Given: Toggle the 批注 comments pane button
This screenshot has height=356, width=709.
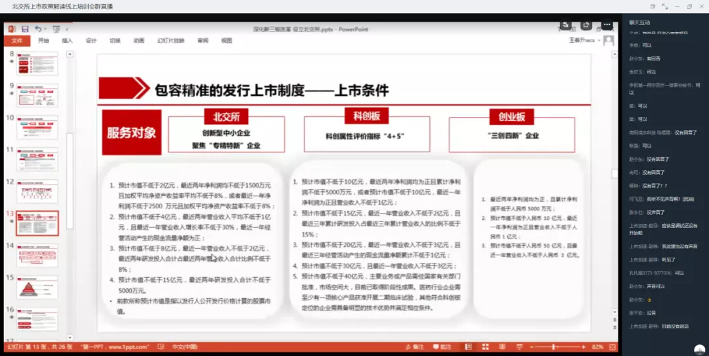Looking at the screenshot, I should point(442,347).
